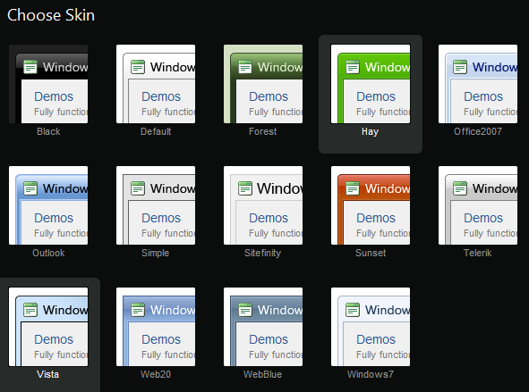Viewport: 529px width, 392px height.
Task: Pick the Telerik skin preview
Action: [478, 205]
